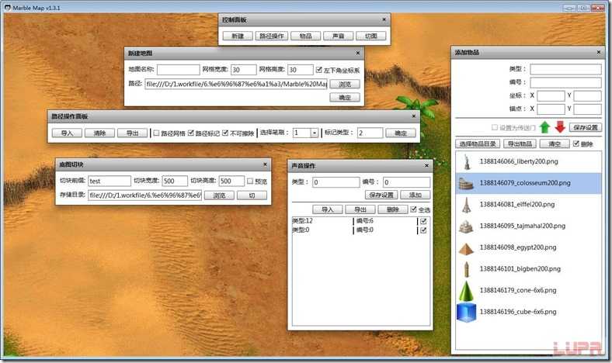
Task: Focus the 切块前缀 field showing test
Action: click(x=110, y=181)
